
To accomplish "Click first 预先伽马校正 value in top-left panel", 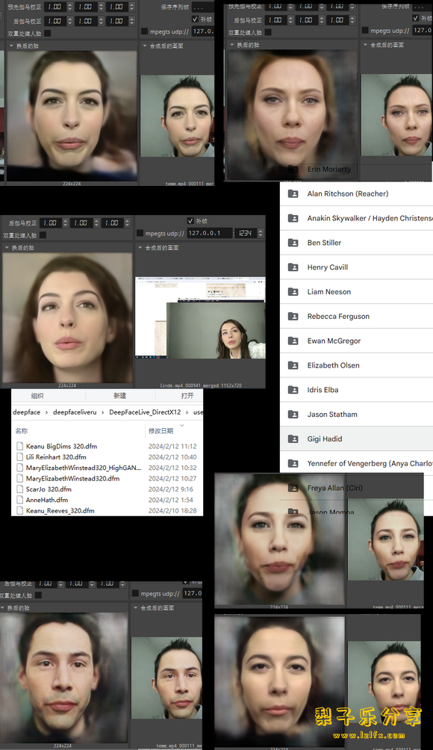I will (54, 7).
